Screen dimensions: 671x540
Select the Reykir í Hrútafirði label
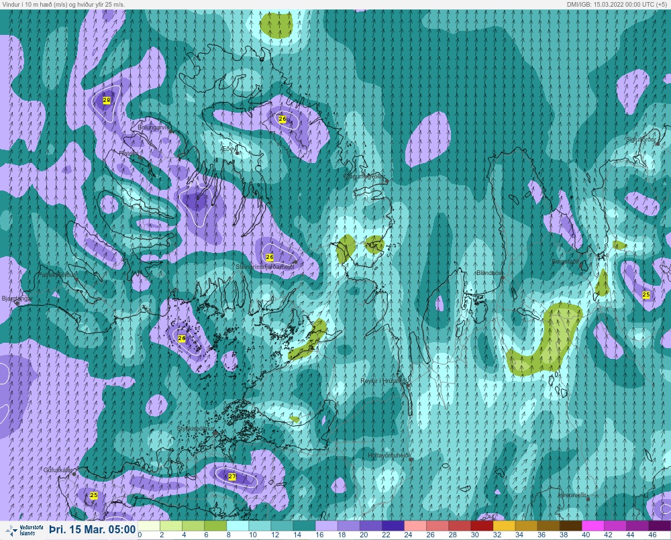click(x=384, y=381)
